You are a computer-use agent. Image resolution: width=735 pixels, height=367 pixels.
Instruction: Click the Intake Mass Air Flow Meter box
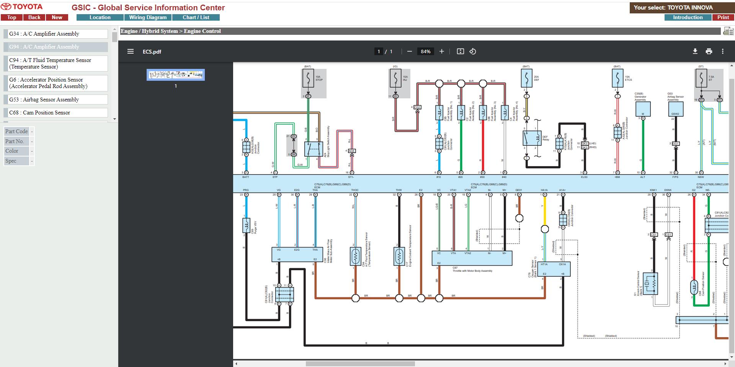coord(297,254)
